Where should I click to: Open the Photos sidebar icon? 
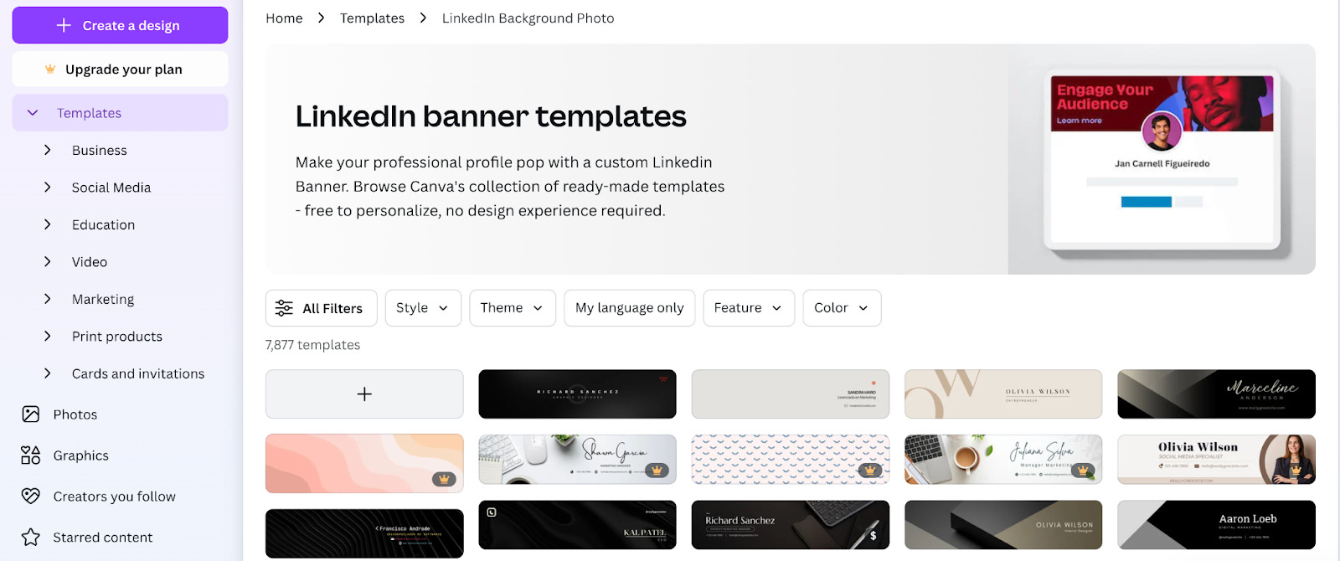coord(31,414)
